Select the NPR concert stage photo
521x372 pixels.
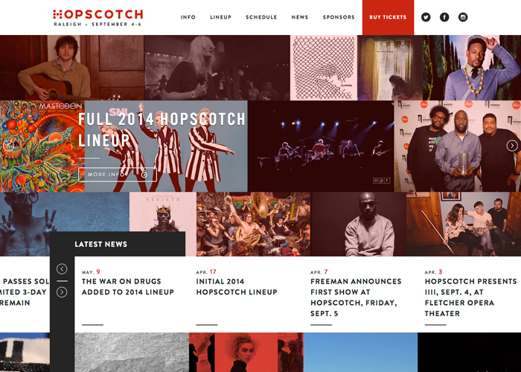pyautogui.click(x=321, y=146)
